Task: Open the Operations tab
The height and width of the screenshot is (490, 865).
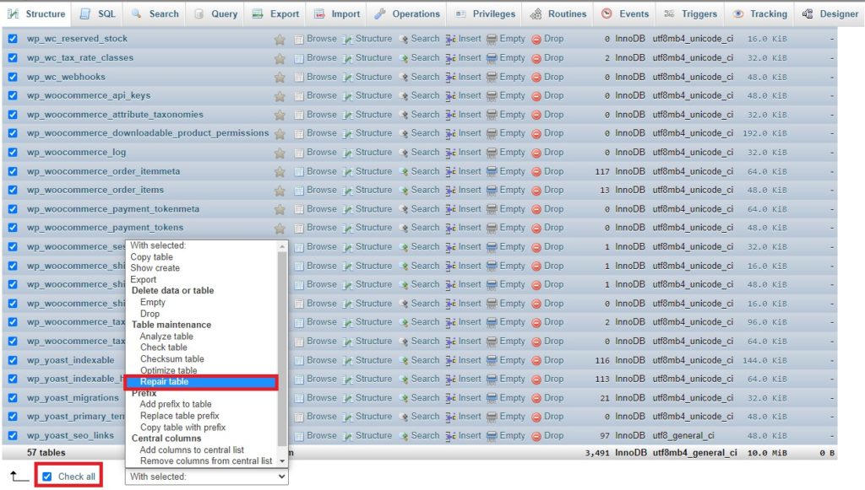Action: click(x=407, y=13)
